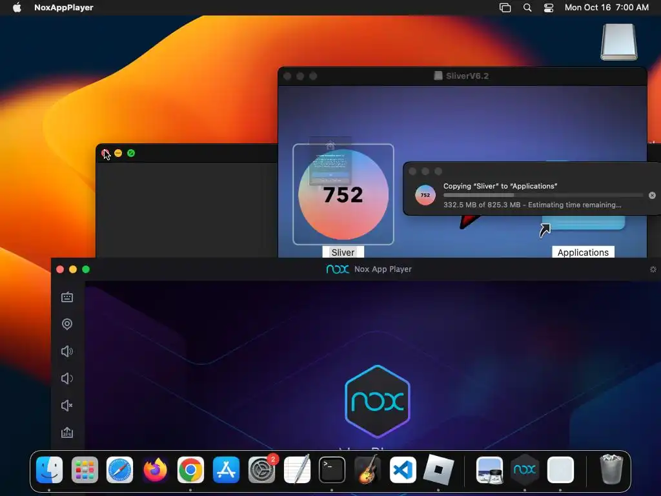661x496 pixels.
Task: Click the Sliver label under the icon
Action: 343,253
